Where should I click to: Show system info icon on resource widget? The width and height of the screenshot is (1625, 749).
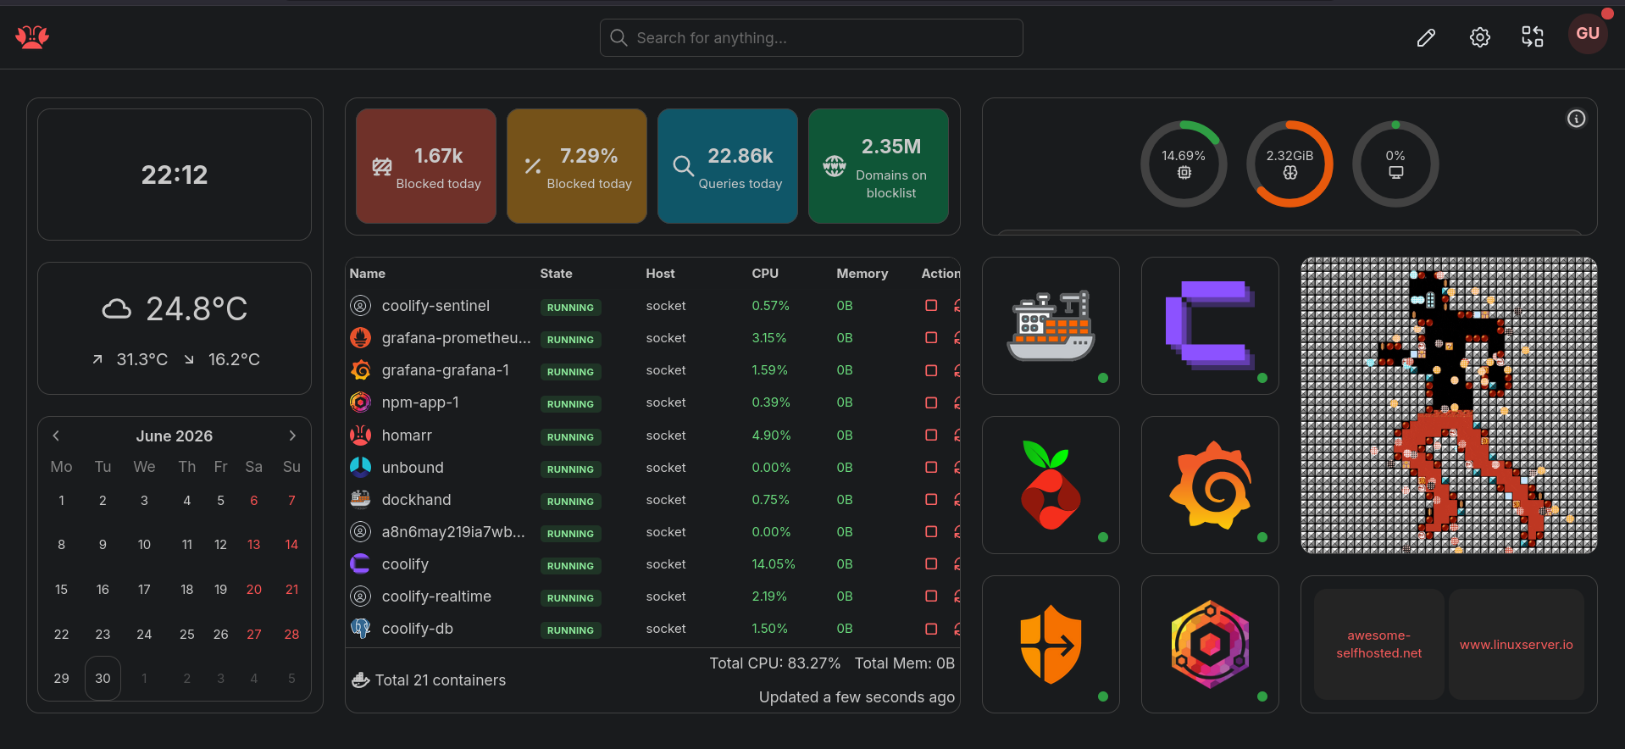point(1576,119)
